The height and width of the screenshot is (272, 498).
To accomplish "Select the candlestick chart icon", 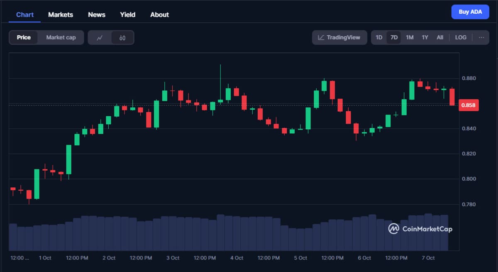I will click(122, 37).
